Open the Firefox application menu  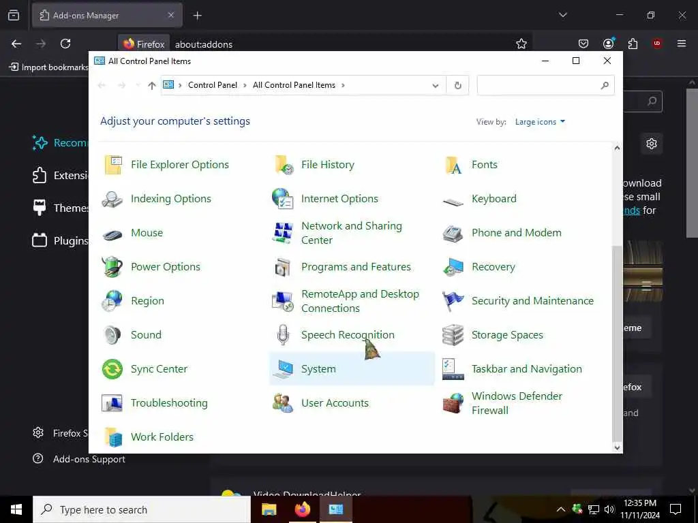(x=682, y=44)
